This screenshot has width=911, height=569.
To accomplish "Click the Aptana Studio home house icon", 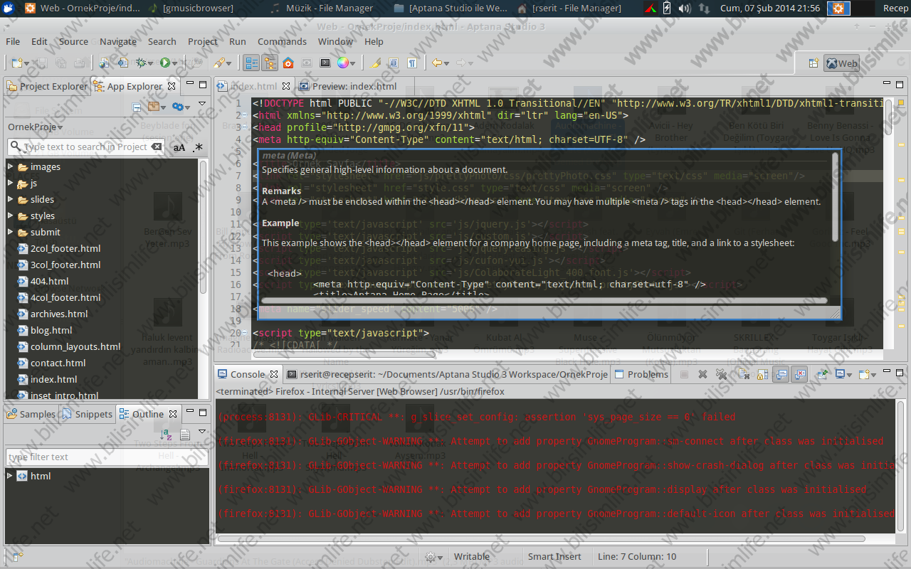I will click(288, 63).
